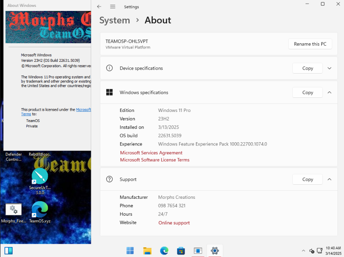Open the Widgets panel icon on the taskbar
The image size is (344, 257).
click(8, 251)
